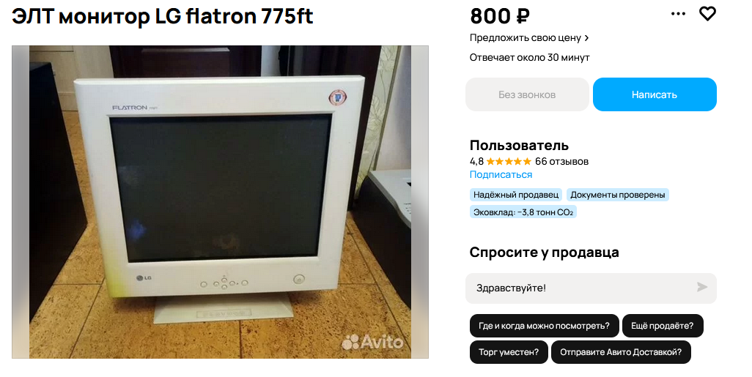Image resolution: width=752 pixels, height=377 pixels.
Task: Open the LG Flatron monitor photo
Action: (220, 201)
